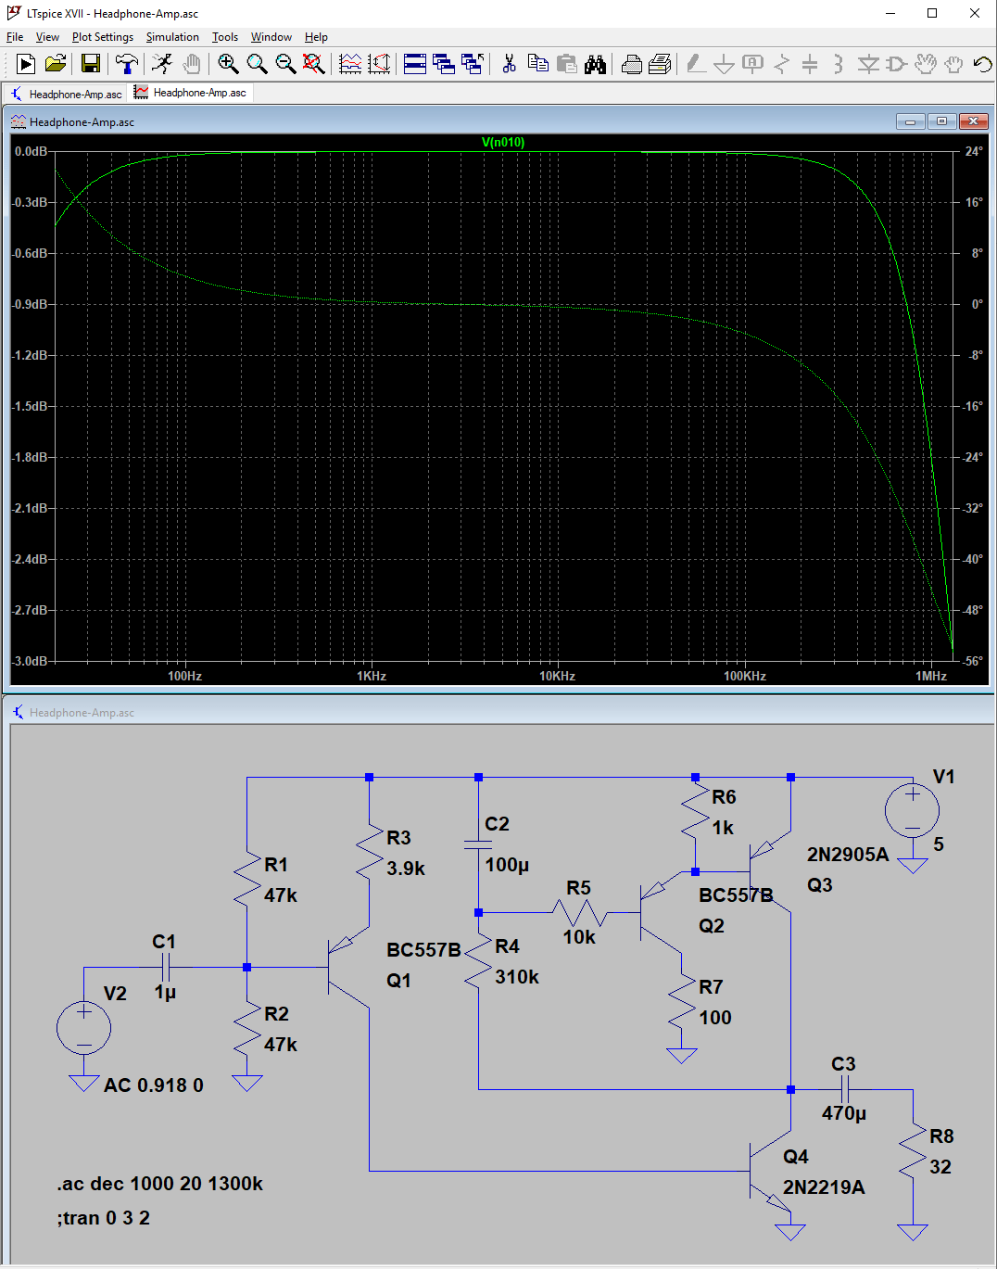Screen dimensions: 997x1269
Task: Click the New Schematic toolbar icon
Action: 26,64
